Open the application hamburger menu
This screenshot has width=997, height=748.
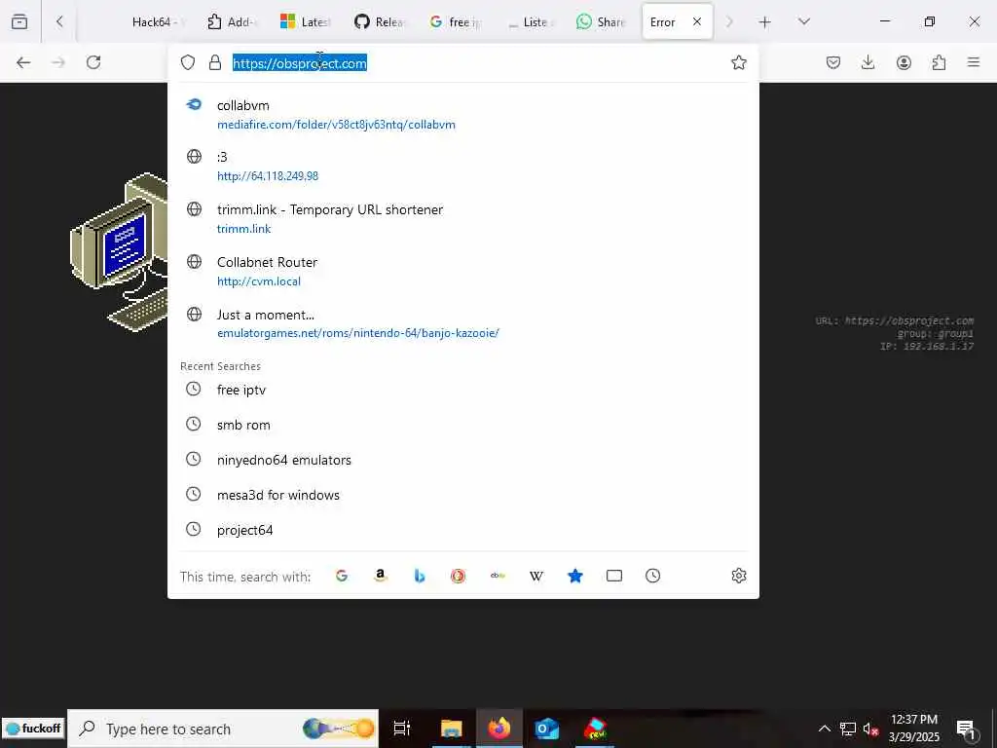[x=974, y=62]
